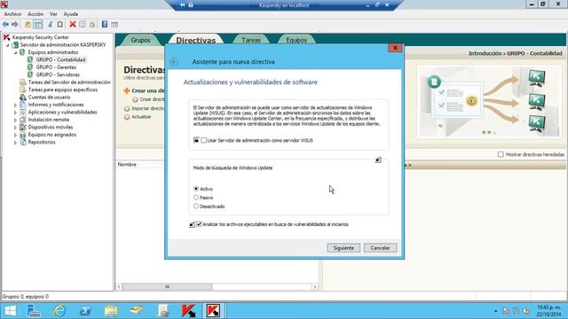Image resolution: width=568 pixels, height=319 pixels.
Task: Select Tareas del Servidor de administración
Action: 69,82
